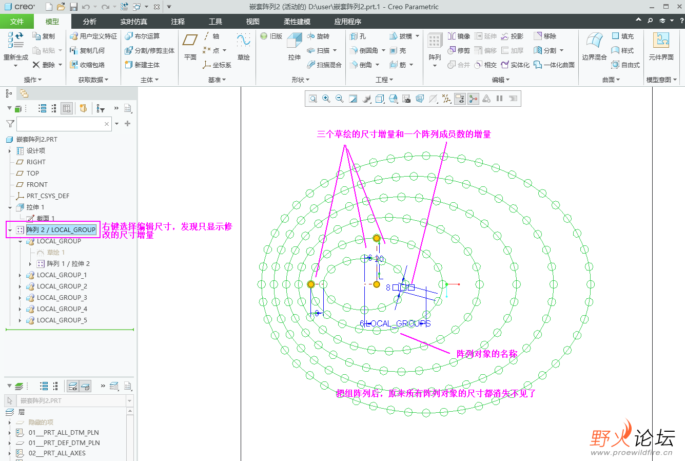Click the 重新生成 (Regenerate) icon
The height and width of the screenshot is (461, 685).
[x=15, y=40]
